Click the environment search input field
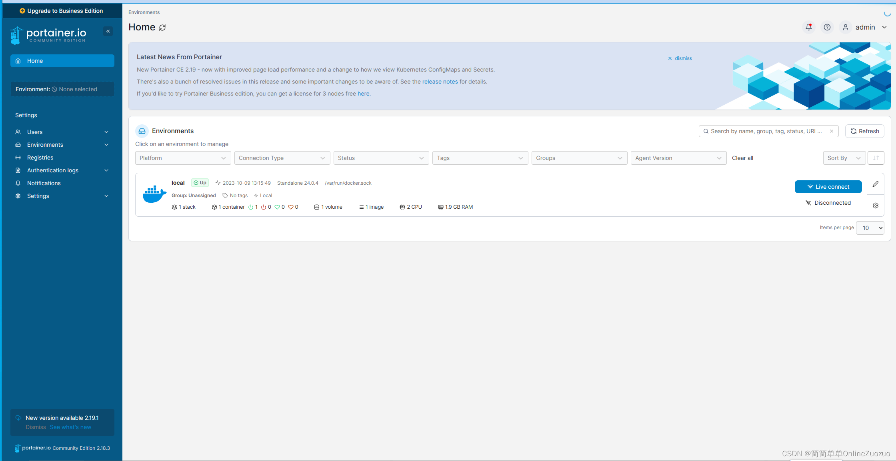Viewport: 896px width, 461px height. (x=766, y=131)
